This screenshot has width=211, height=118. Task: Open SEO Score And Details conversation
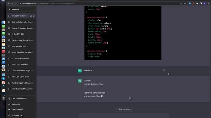coord(21,58)
